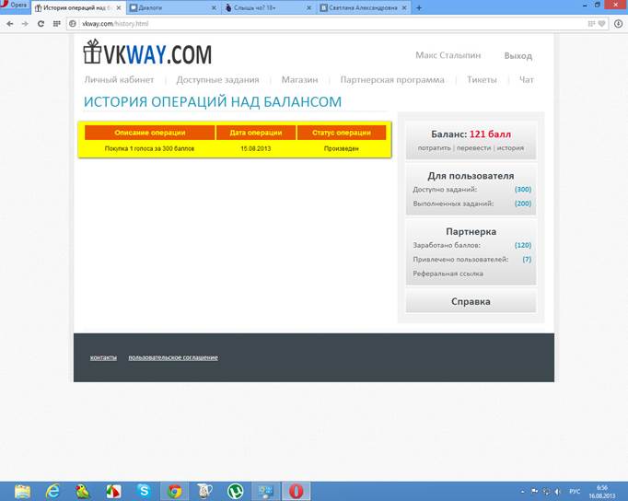The height and width of the screenshot is (501, 628).
Task: Open the Чат menu item
Action: (x=527, y=80)
